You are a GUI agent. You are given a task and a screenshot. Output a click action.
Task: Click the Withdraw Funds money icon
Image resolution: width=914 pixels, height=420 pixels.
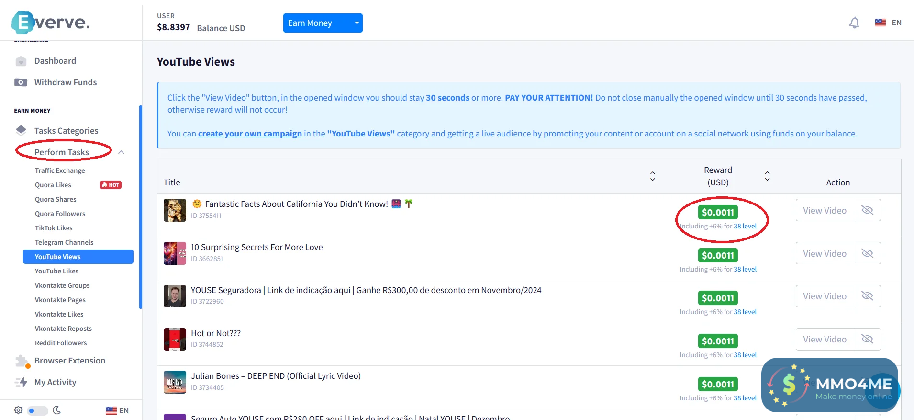coord(21,82)
